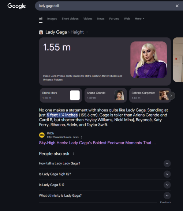The image size is (183, 211).
Task: Expand 'What ethnicity is Lady Gaga?' question
Action: 105,196
